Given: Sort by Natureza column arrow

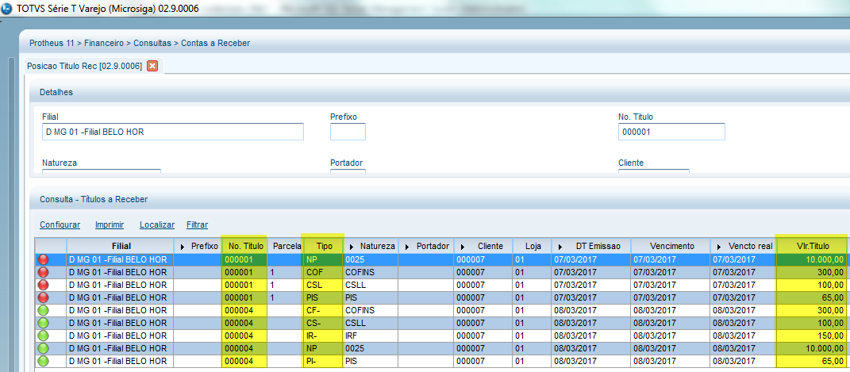Looking at the screenshot, I should (352, 247).
